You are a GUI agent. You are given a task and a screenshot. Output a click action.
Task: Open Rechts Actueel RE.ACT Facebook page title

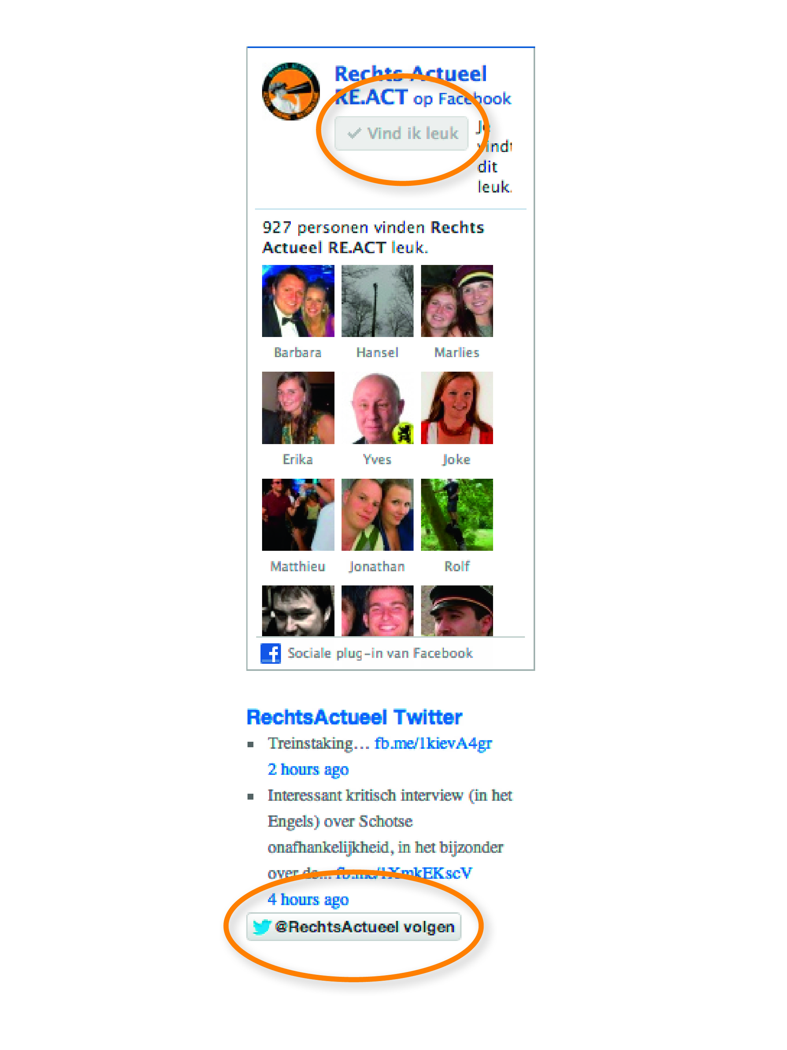tap(410, 85)
